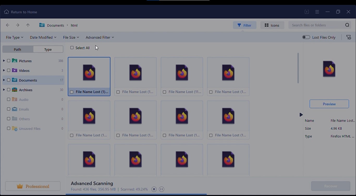The width and height of the screenshot is (356, 196).
Task: Click the Pictures category icon
Action: coord(15,61)
